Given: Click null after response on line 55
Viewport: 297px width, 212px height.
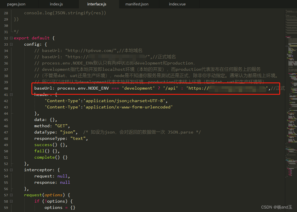Looking at the screenshot, I should coord(65,182).
